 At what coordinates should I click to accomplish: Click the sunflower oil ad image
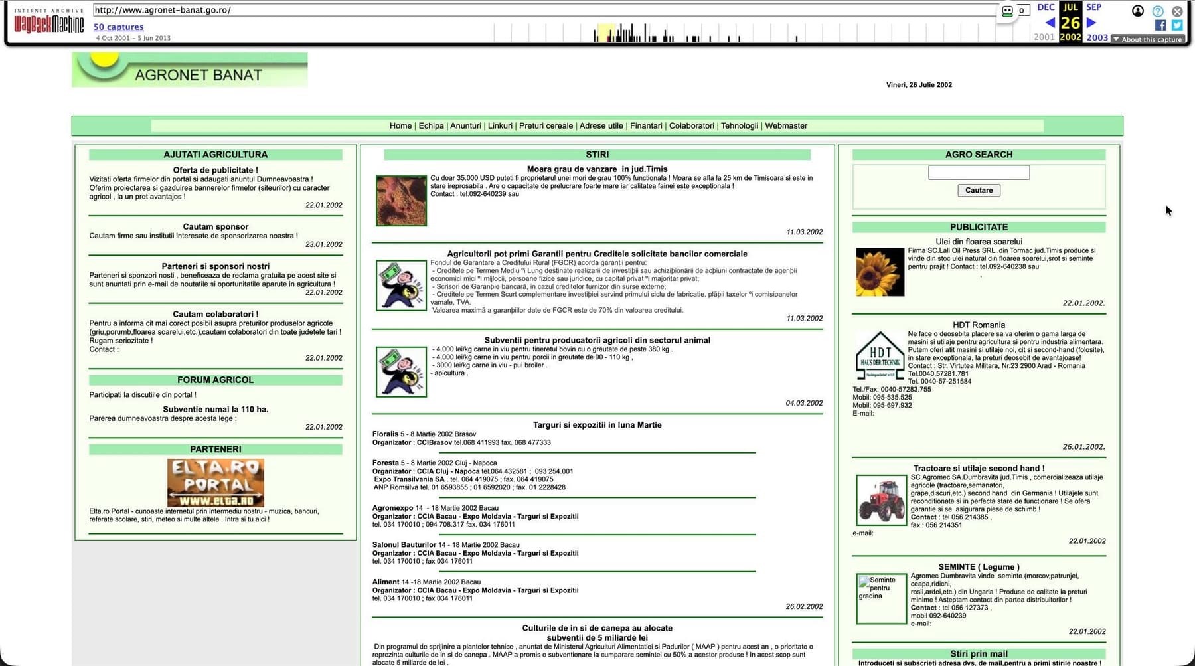[880, 272]
